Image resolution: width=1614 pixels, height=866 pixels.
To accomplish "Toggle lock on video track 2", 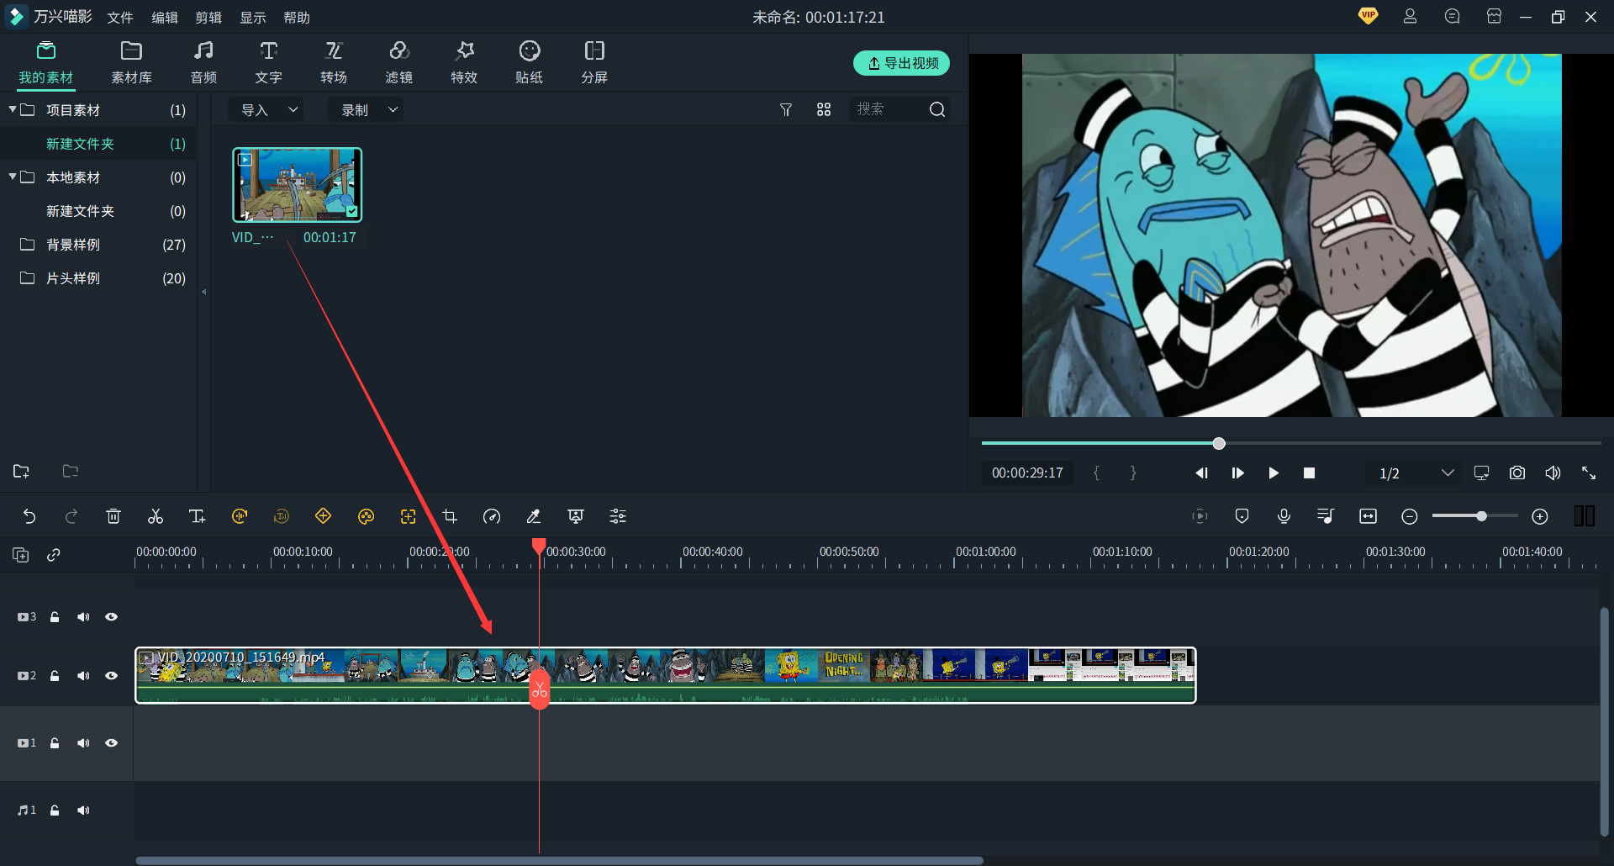I will click(55, 676).
